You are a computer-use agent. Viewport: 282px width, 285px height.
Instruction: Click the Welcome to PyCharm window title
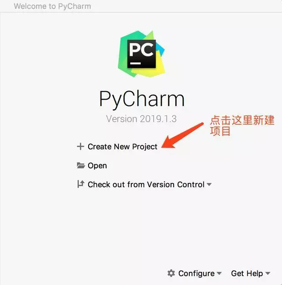pos(52,6)
